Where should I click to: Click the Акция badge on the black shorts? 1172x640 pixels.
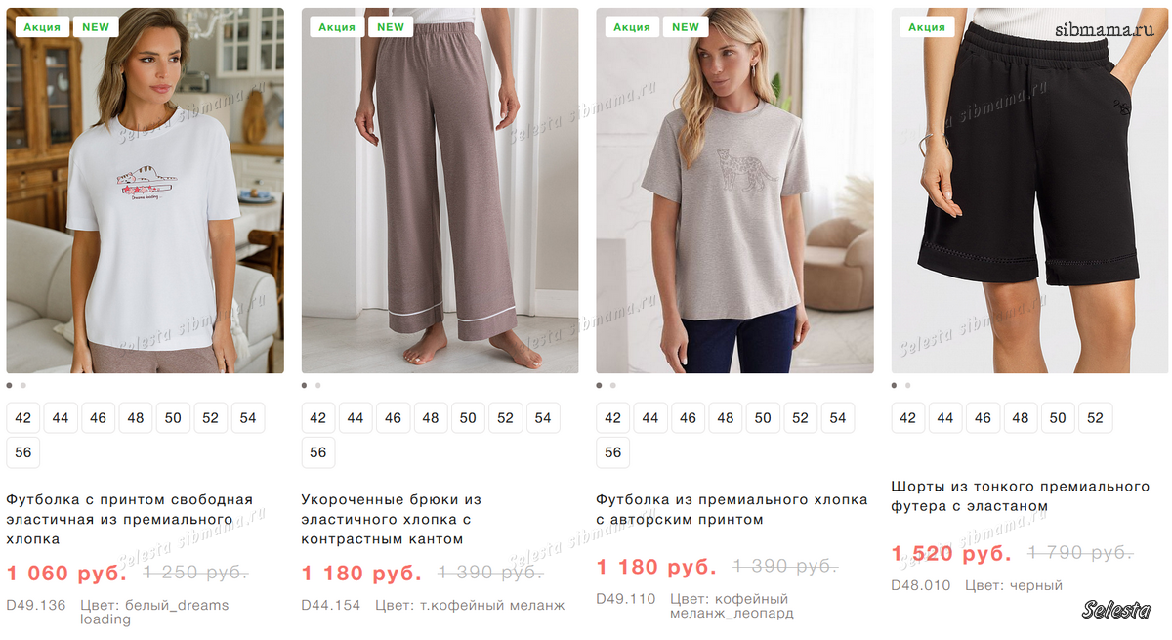click(x=926, y=27)
